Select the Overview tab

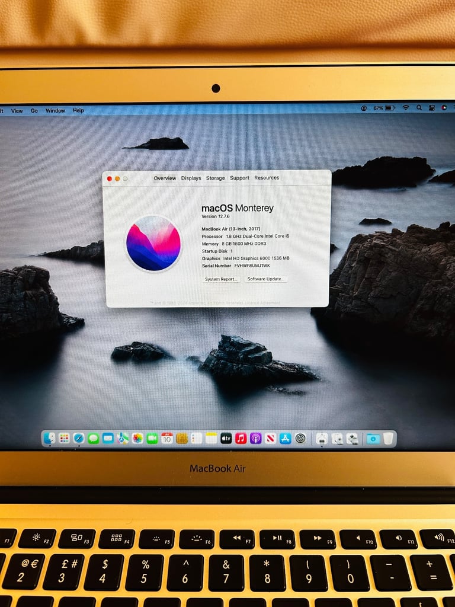point(165,178)
